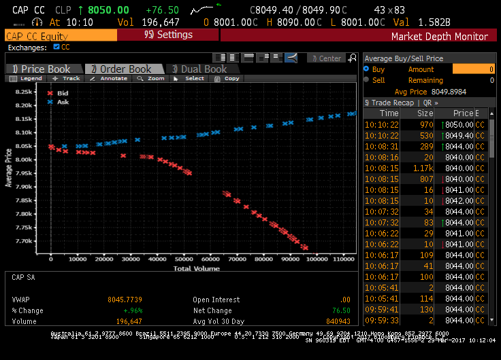Image resolution: width=501 pixels, height=360 pixels.
Task: Open the Price Book tab
Action: tap(45, 69)
